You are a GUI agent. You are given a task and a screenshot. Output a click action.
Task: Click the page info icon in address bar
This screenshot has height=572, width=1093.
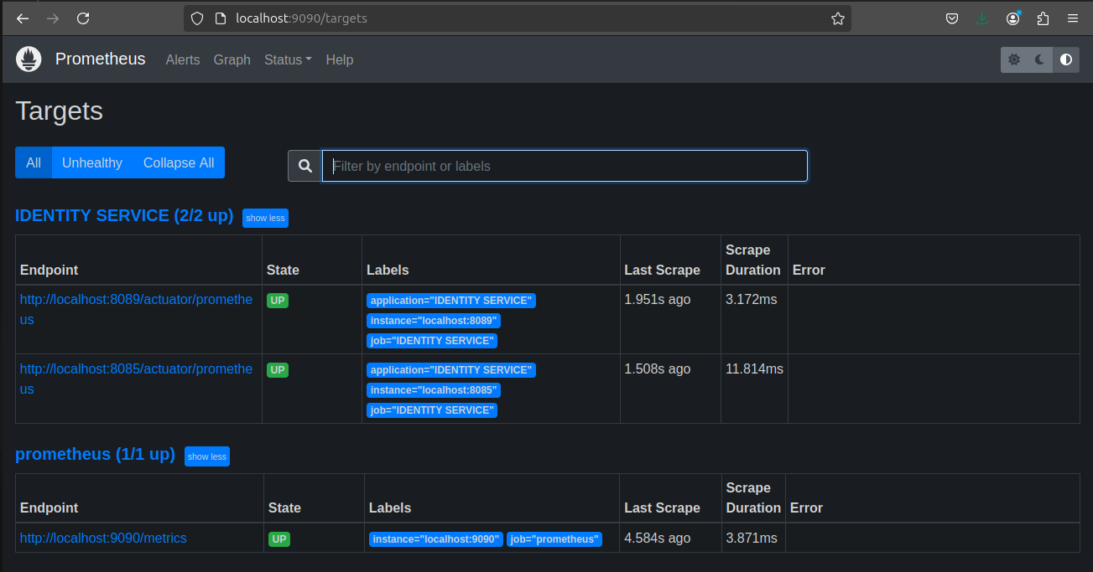point(221,18)
